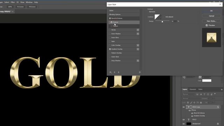Open the Help menu
The width and height of the screenshot is (224, 126).
(x=36, y=2)
